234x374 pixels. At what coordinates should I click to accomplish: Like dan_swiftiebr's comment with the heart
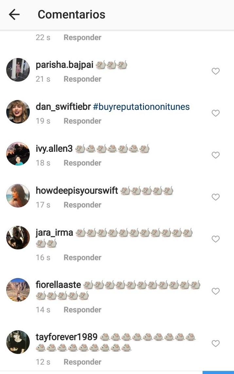pos(215,113)
